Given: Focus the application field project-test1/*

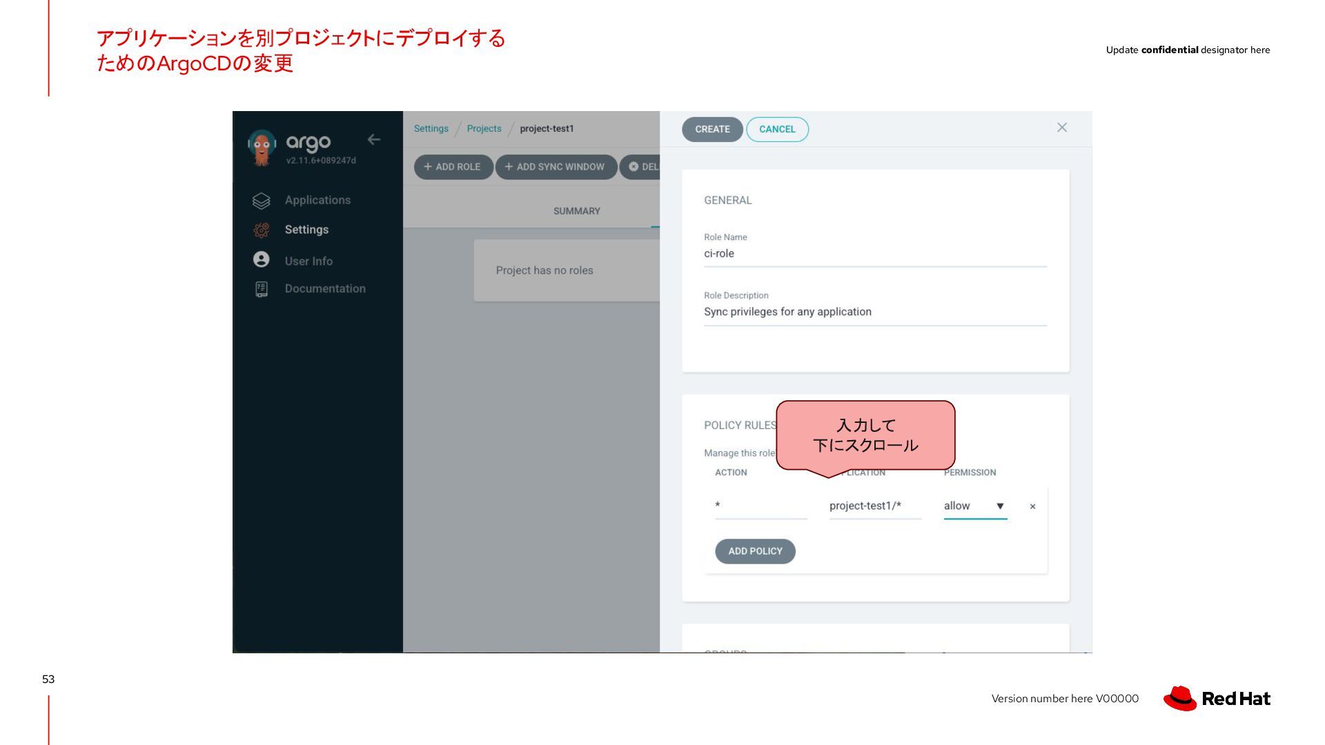Looking at the screenshot, I should tap(875, 506).
